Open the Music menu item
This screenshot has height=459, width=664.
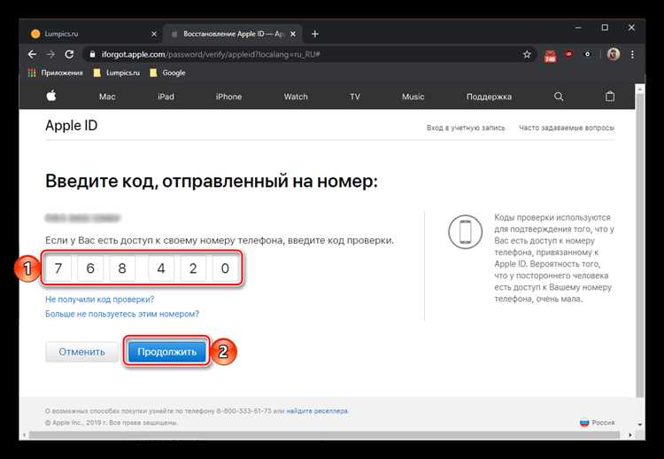pos(413,97)
